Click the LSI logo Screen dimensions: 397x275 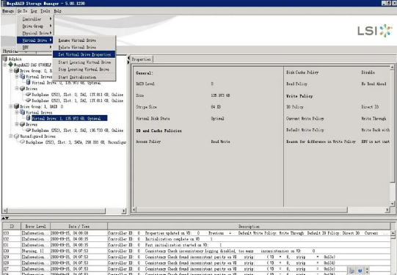pyautogui.click(x=375, y=31)
